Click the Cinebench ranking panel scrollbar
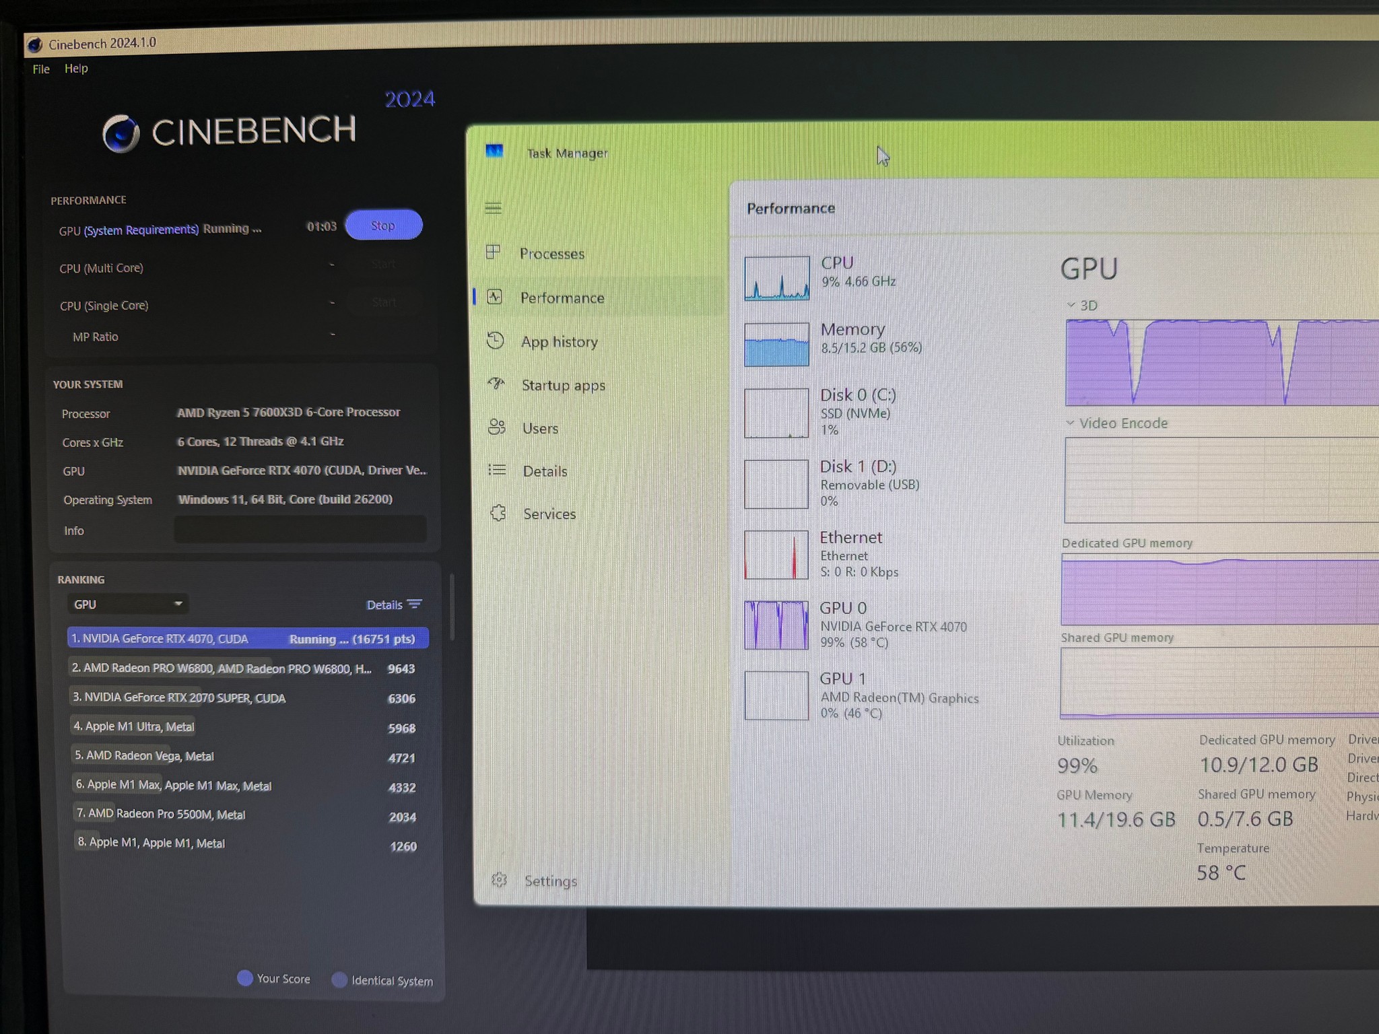The image size is (1379, 1034). click(452, 607)
